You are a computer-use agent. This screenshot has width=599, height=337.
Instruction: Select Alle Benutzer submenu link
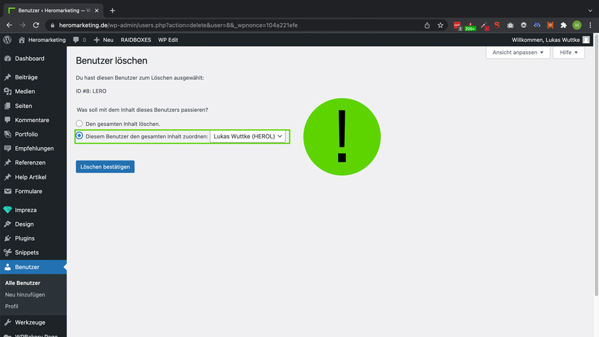23,283
